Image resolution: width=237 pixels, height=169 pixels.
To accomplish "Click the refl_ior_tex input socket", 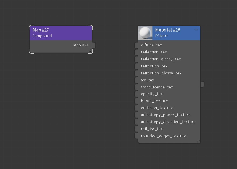I will coord(136,129).
